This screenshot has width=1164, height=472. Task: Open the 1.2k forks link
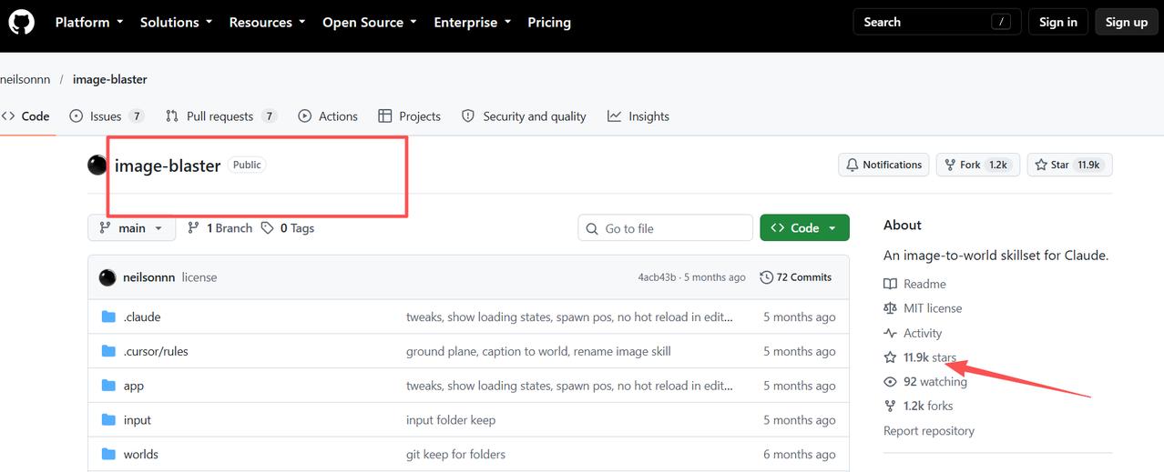coord(918,406)
